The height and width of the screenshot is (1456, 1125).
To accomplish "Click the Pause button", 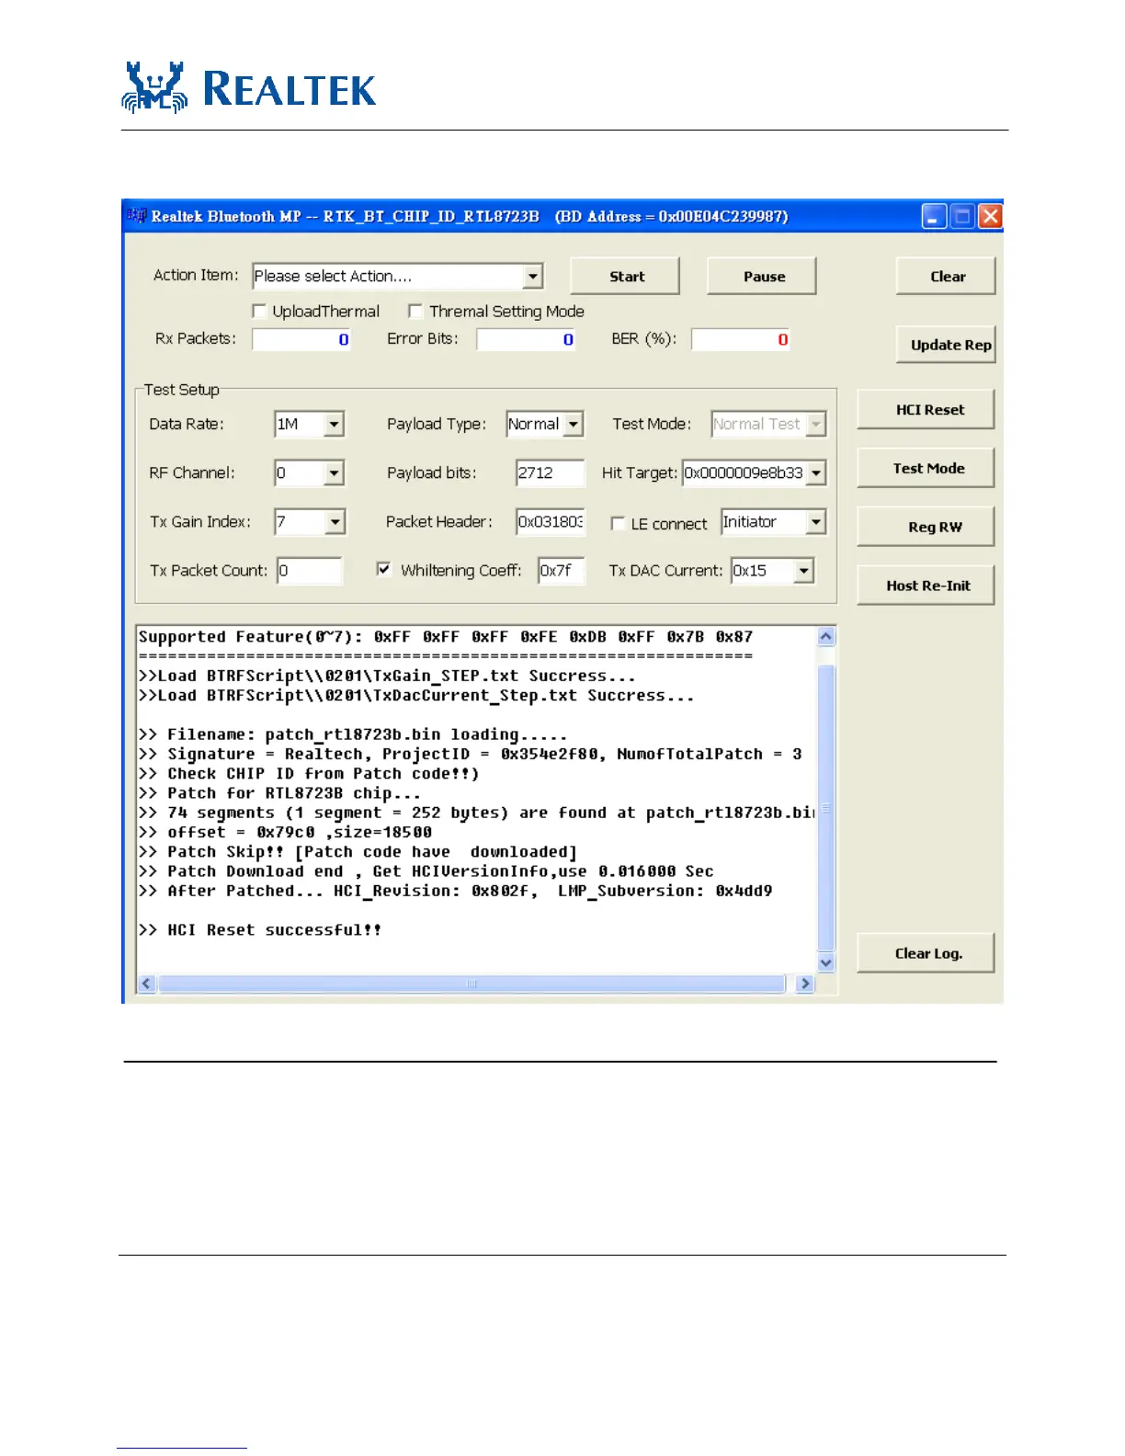I will pos(762,276).
